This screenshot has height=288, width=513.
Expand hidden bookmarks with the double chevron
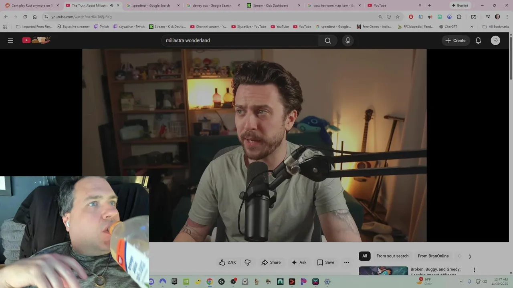(x=472, y=27)
